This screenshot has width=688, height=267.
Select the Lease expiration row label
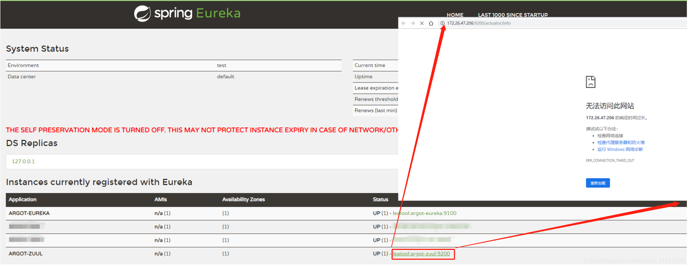[x=376, y=88]
